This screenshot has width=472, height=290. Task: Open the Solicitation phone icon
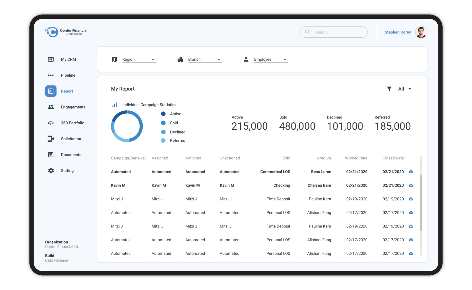coord(51,139)
